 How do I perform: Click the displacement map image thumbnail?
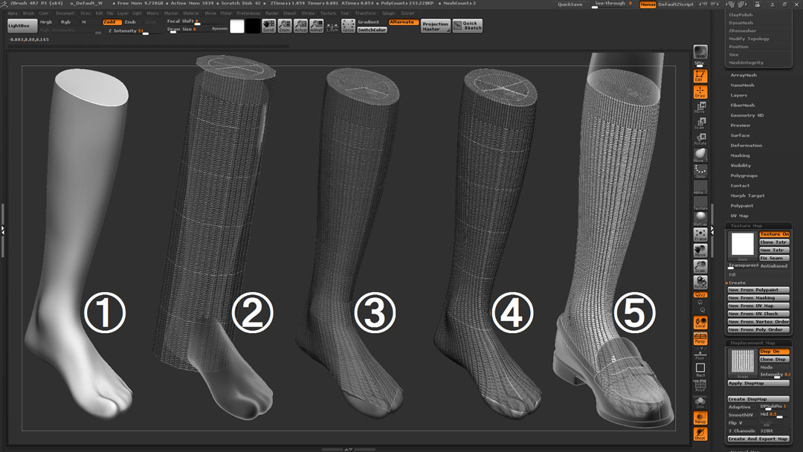point(742,361)
